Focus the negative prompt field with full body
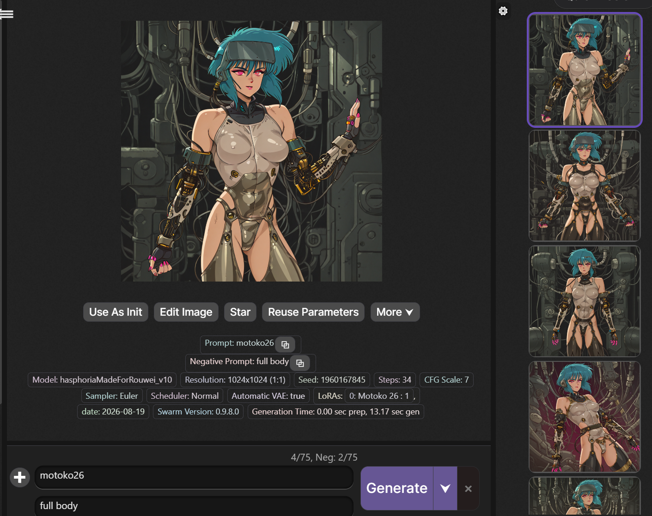This screenshot has height=516, width=652. pos(194,506)
